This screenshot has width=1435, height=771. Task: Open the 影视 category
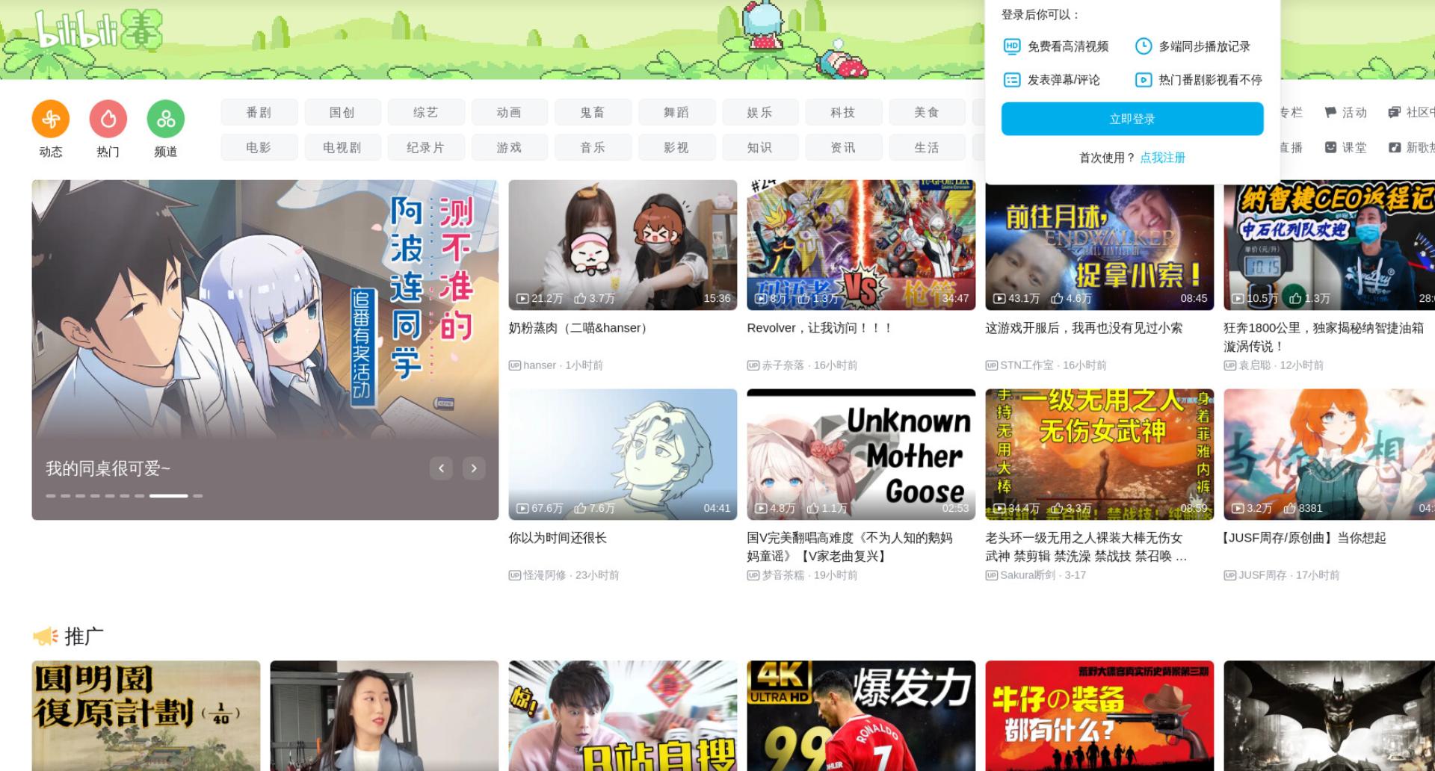click(x=676, y=147)
